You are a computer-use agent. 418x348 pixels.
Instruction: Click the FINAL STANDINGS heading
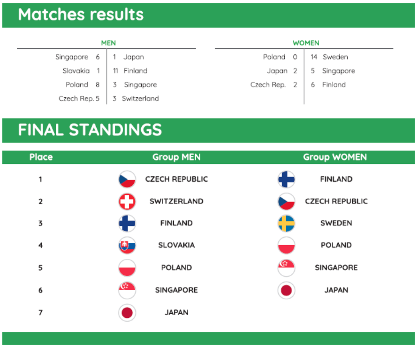point(90,130)
